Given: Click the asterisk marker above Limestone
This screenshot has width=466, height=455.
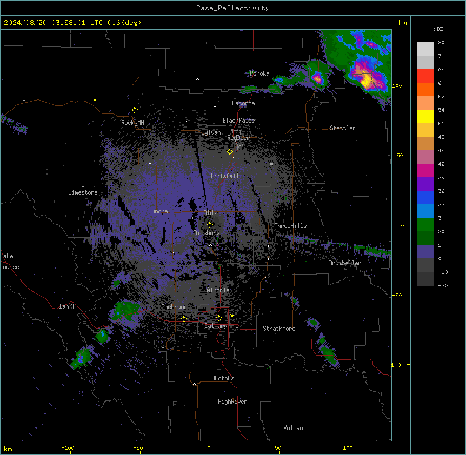Looking at the screenshot, I should tap(83, 187).
